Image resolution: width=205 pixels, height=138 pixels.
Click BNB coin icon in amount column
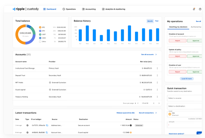[131, 132]
